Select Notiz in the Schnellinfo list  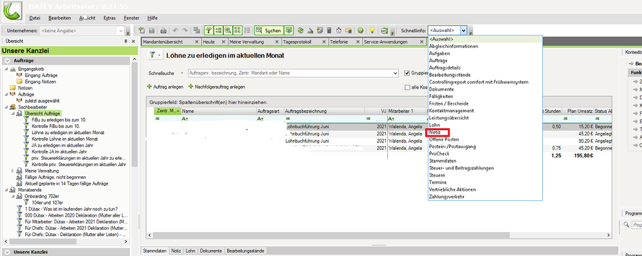(x=435, y=133)
